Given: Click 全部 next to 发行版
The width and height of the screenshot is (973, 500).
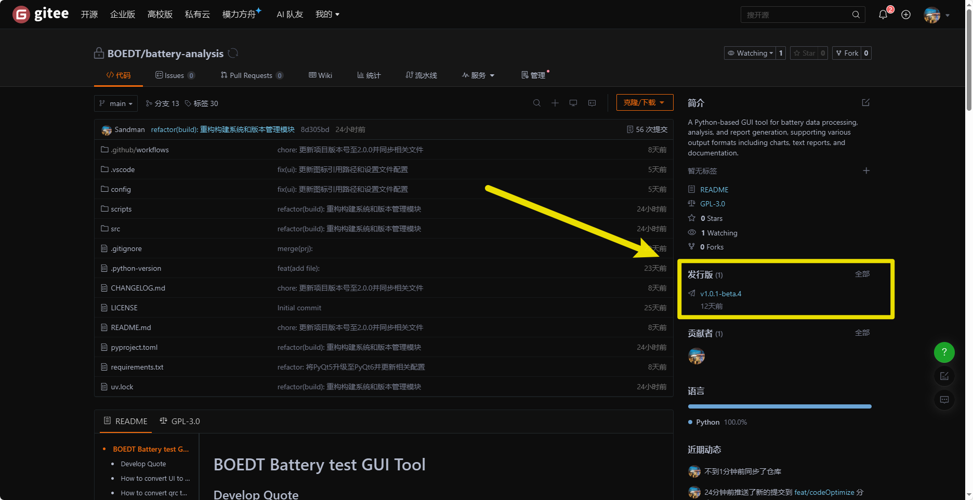Looking at the screenshot, I should [862, 274].
